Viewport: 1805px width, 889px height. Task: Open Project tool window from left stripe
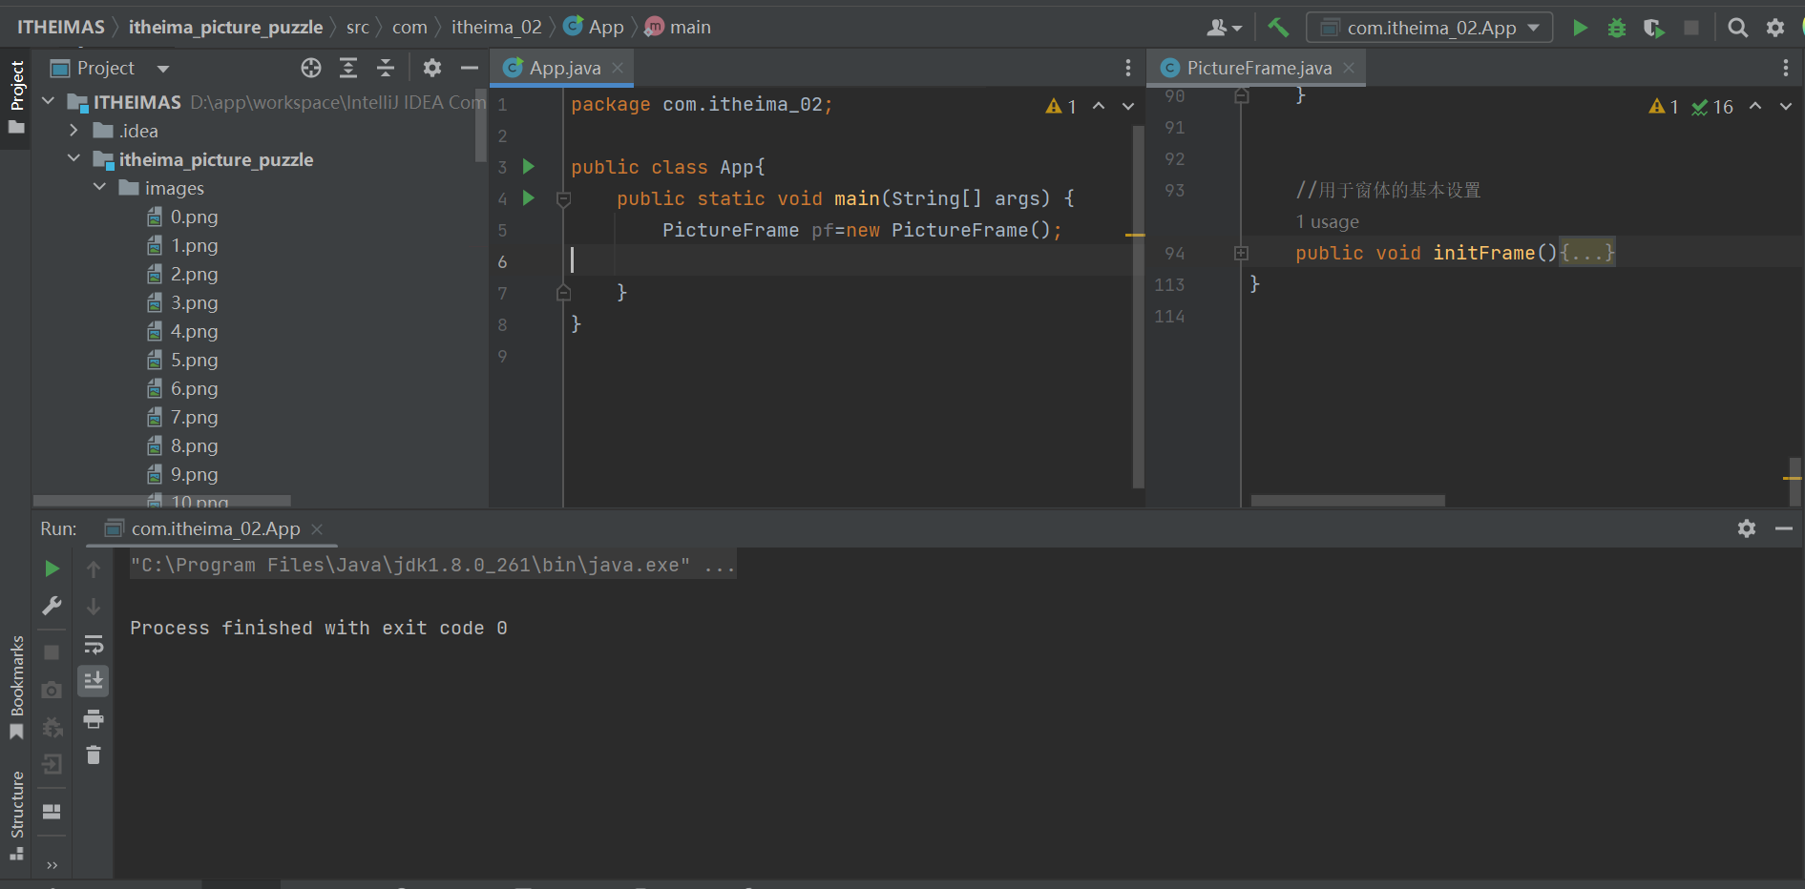(x=16, y=97)
